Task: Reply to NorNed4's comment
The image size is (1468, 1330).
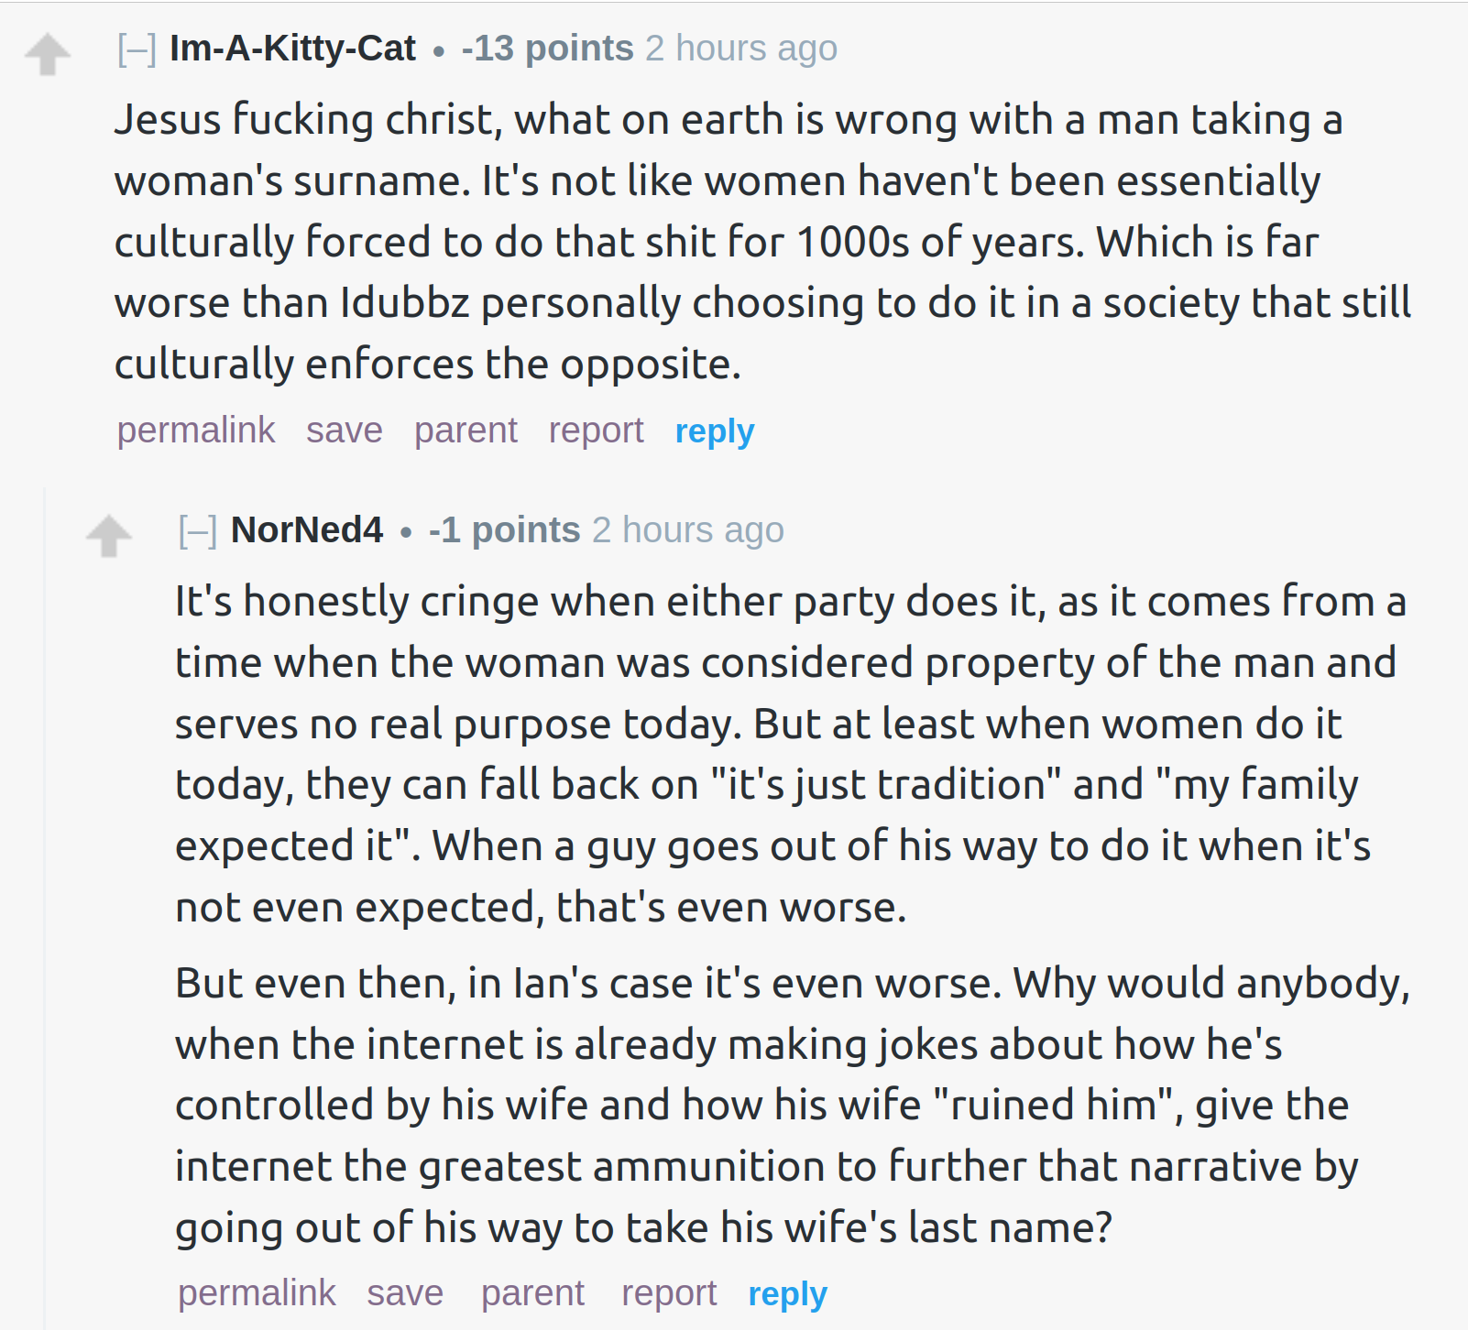Action: pos(788,1294)
